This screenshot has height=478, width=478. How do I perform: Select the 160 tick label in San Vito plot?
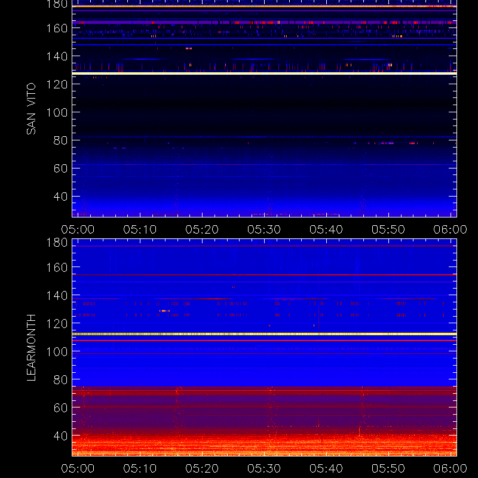57,28
